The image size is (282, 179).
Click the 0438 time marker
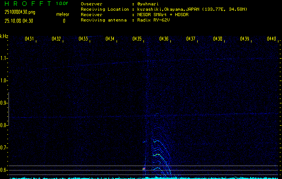tap(218, 39)
